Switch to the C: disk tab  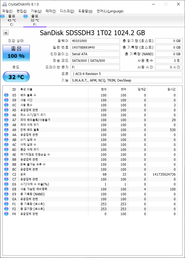(12, 20)
